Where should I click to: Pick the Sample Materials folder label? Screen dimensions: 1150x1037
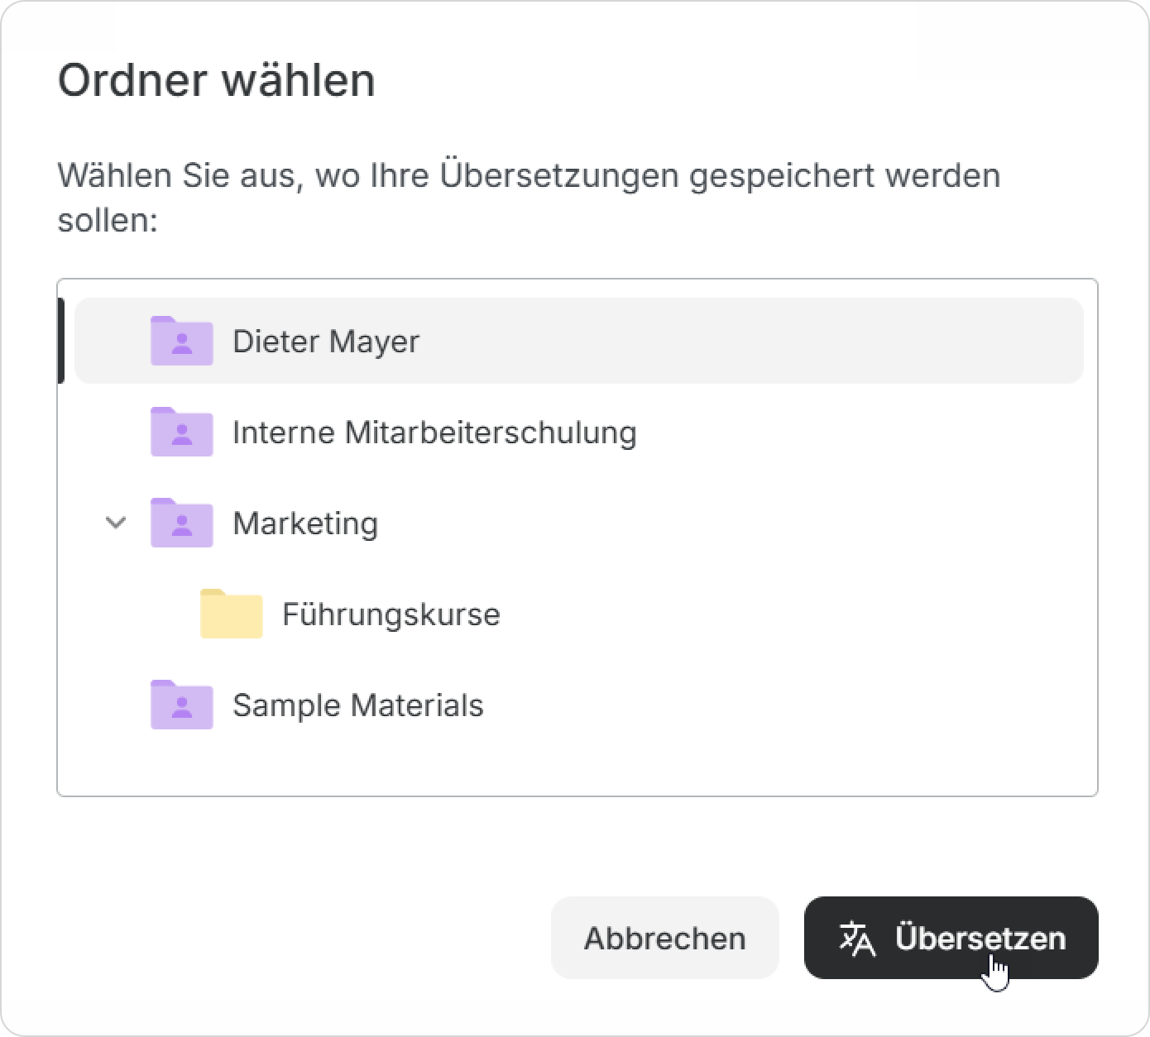click(x=357, y=705)
